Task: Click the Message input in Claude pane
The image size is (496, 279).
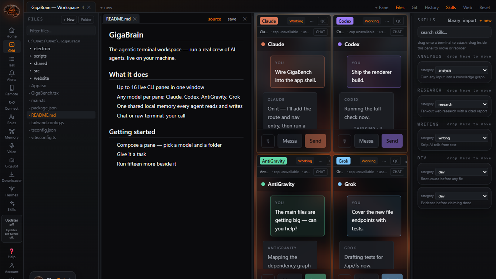Action: [290, 141]
